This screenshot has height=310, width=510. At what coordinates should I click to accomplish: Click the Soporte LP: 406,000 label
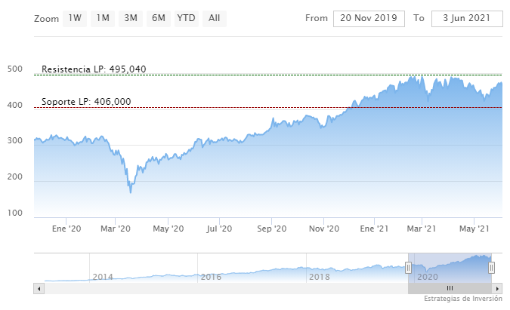pos(86,102)
